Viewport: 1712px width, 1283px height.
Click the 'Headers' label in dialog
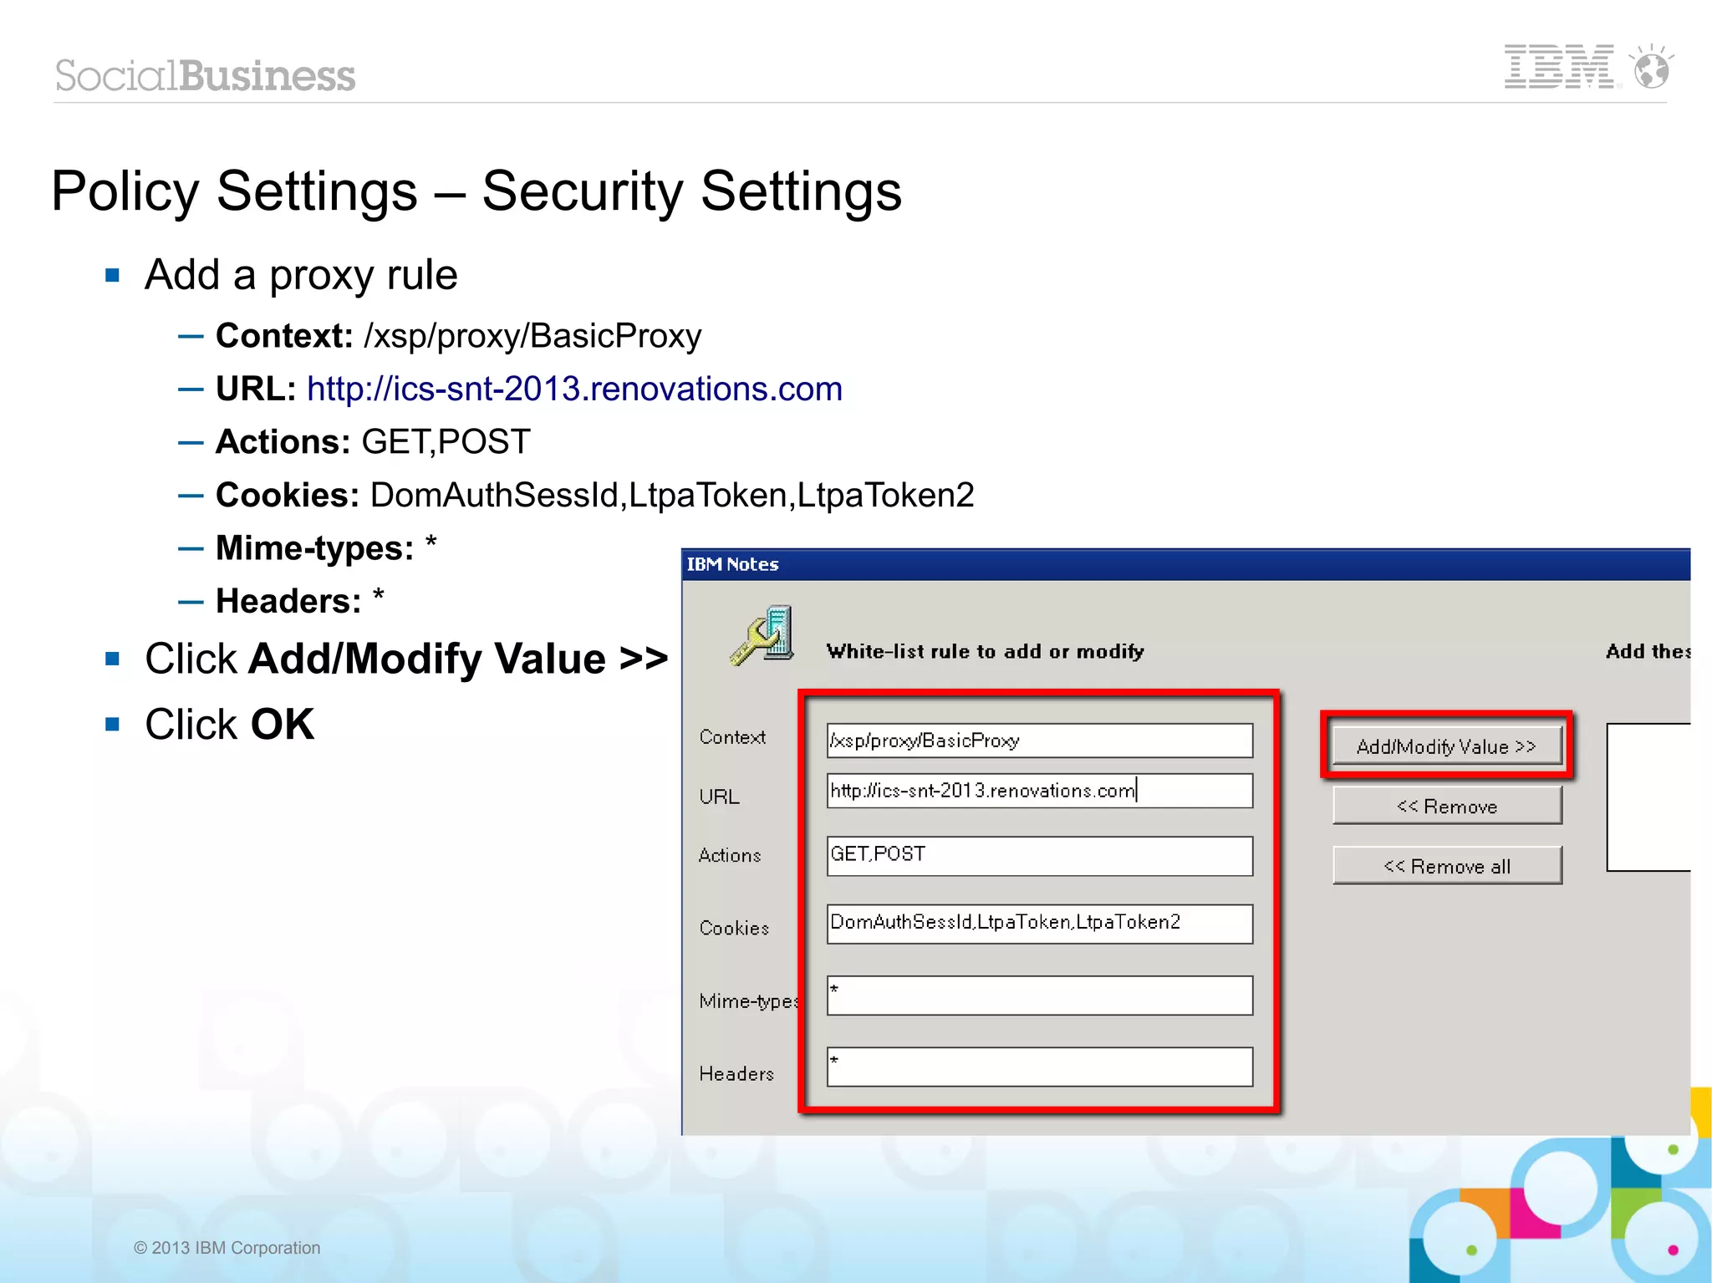coord(736,1073)
